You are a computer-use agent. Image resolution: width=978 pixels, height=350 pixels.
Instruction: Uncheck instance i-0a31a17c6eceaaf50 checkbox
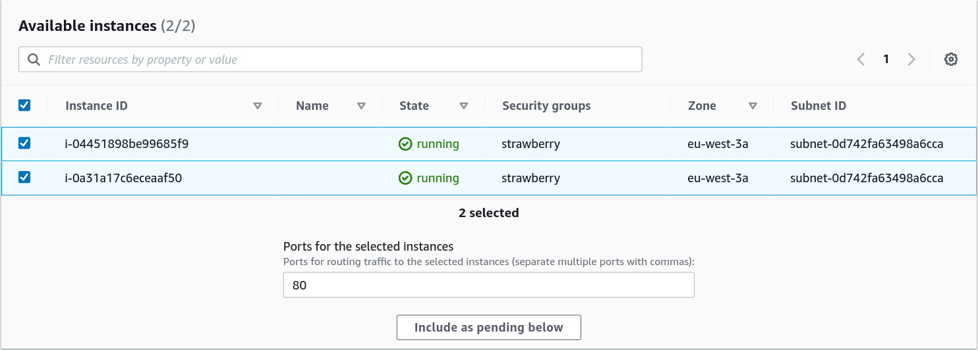(x=24, y=178)
